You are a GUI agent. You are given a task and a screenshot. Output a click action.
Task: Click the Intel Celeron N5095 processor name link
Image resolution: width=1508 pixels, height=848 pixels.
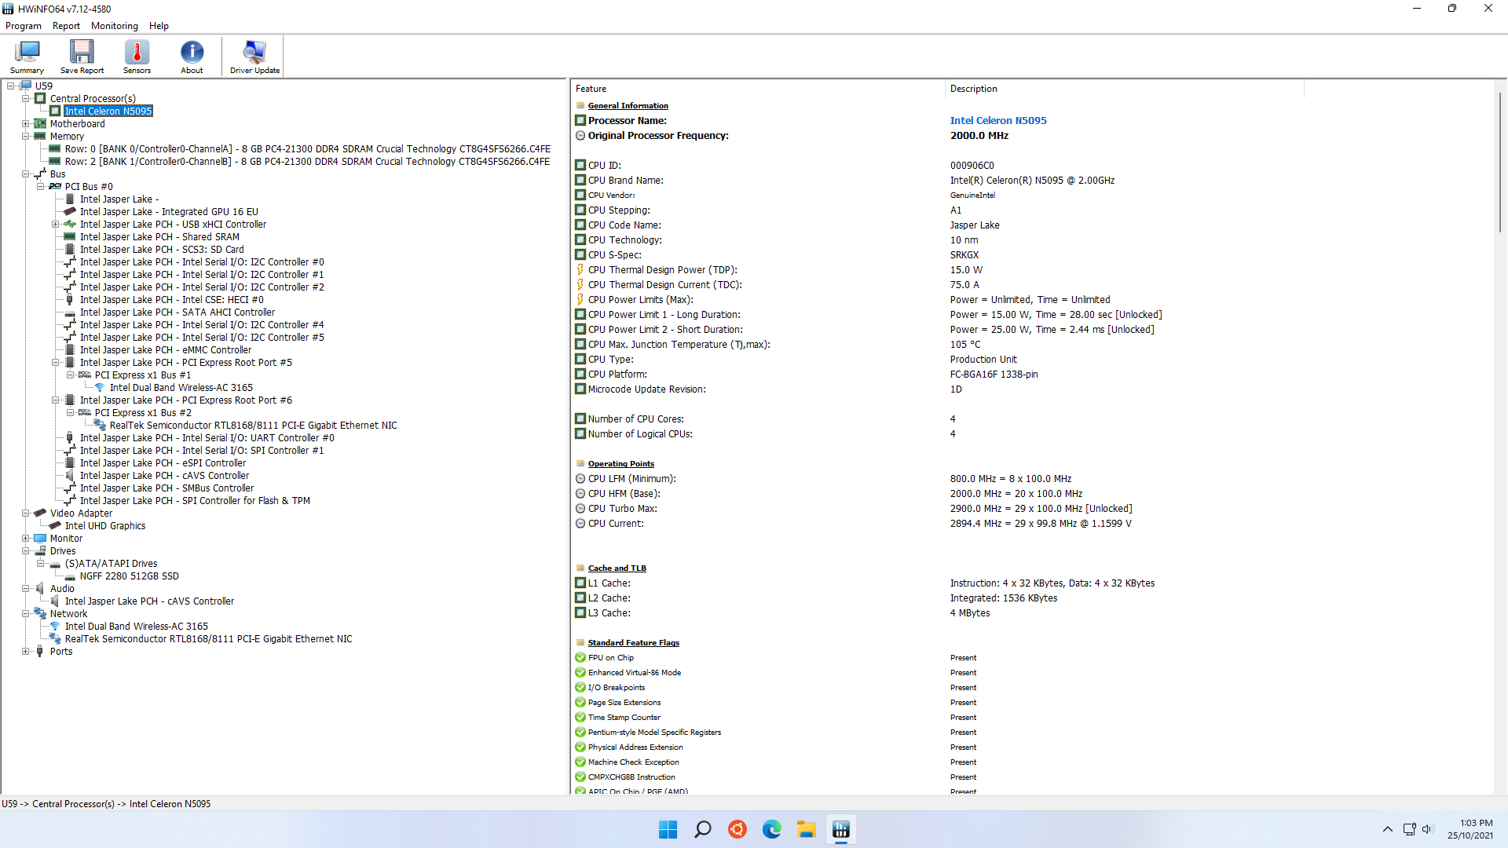click(x=998, y=121)
